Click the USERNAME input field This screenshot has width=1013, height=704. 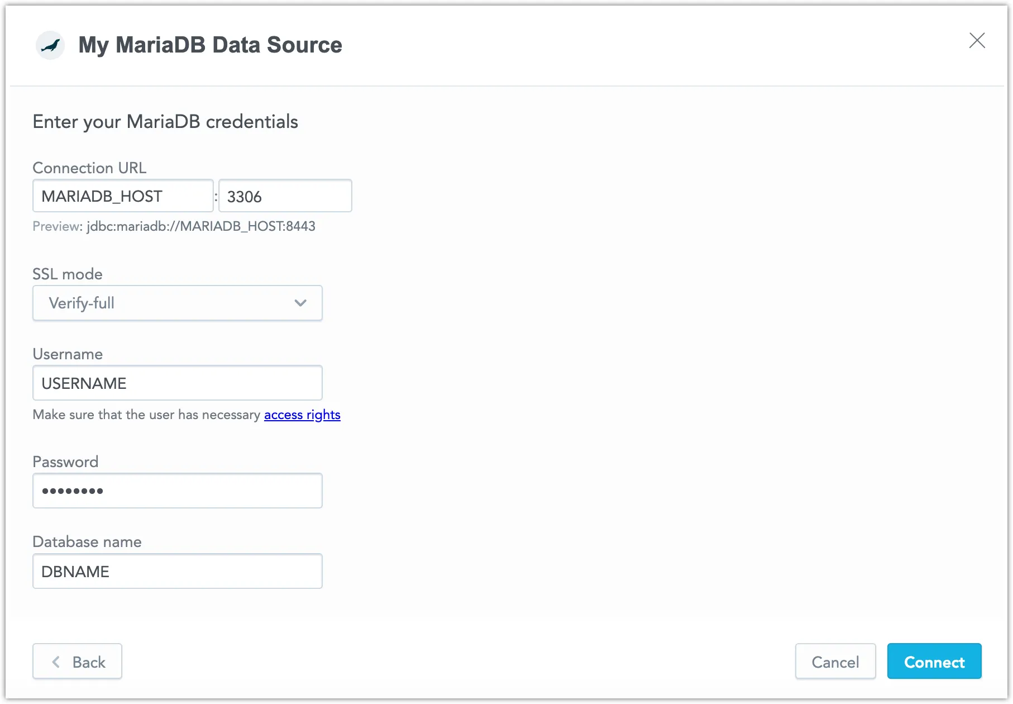(177, 383)
